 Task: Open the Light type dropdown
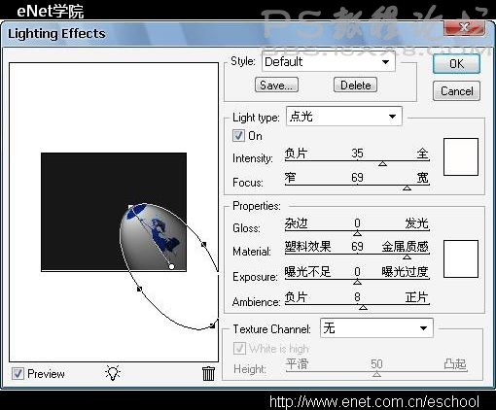tap(344, 117)
